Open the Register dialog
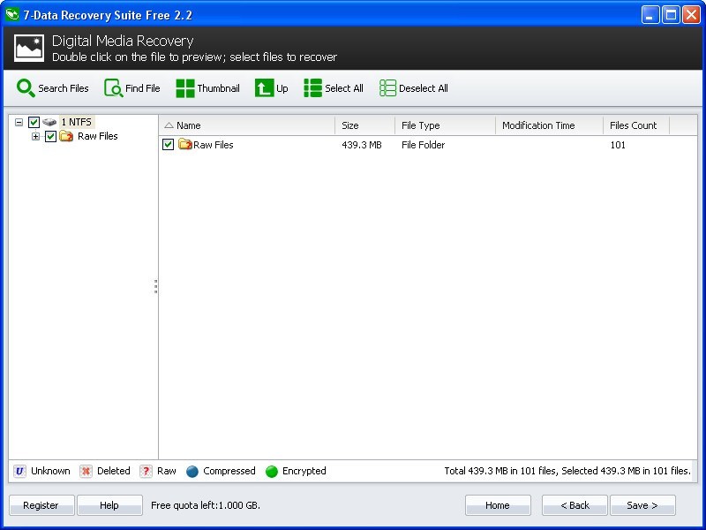 [41, 505]
